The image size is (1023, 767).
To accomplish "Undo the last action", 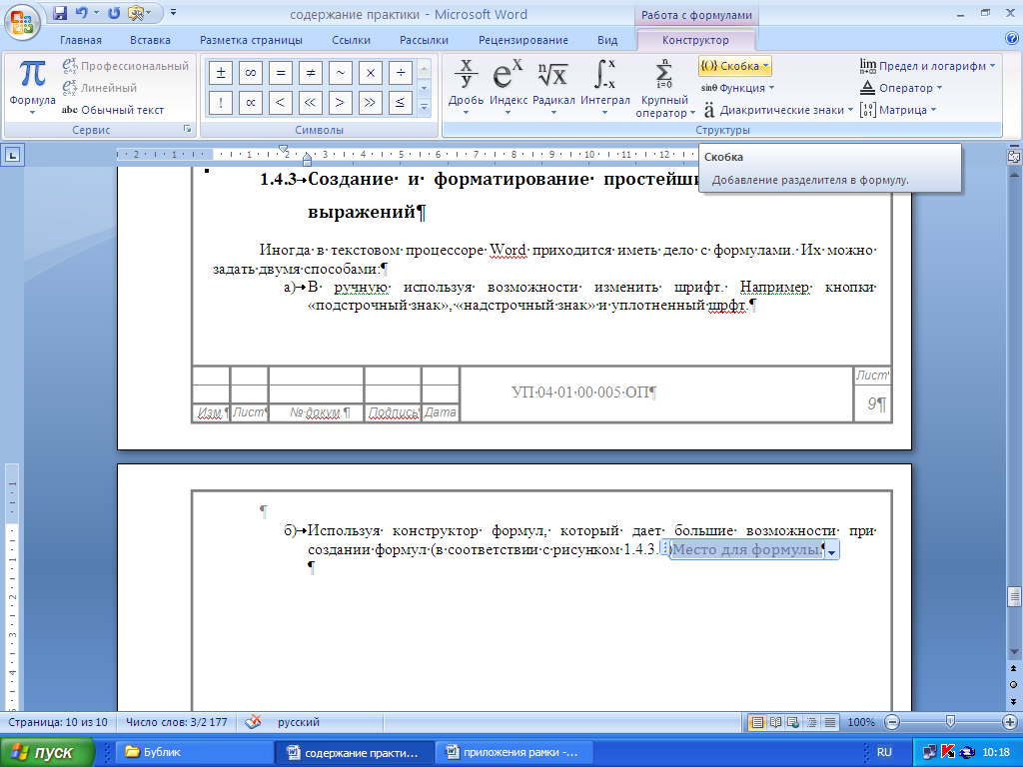I will click(x=82, y=13).
